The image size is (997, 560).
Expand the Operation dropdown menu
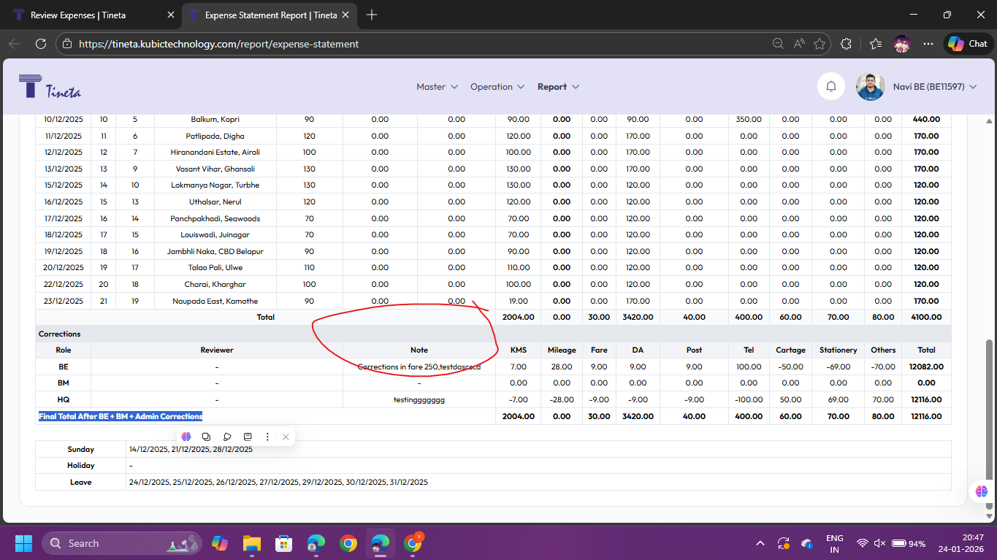pyautogui.click(x=497, y=87)
